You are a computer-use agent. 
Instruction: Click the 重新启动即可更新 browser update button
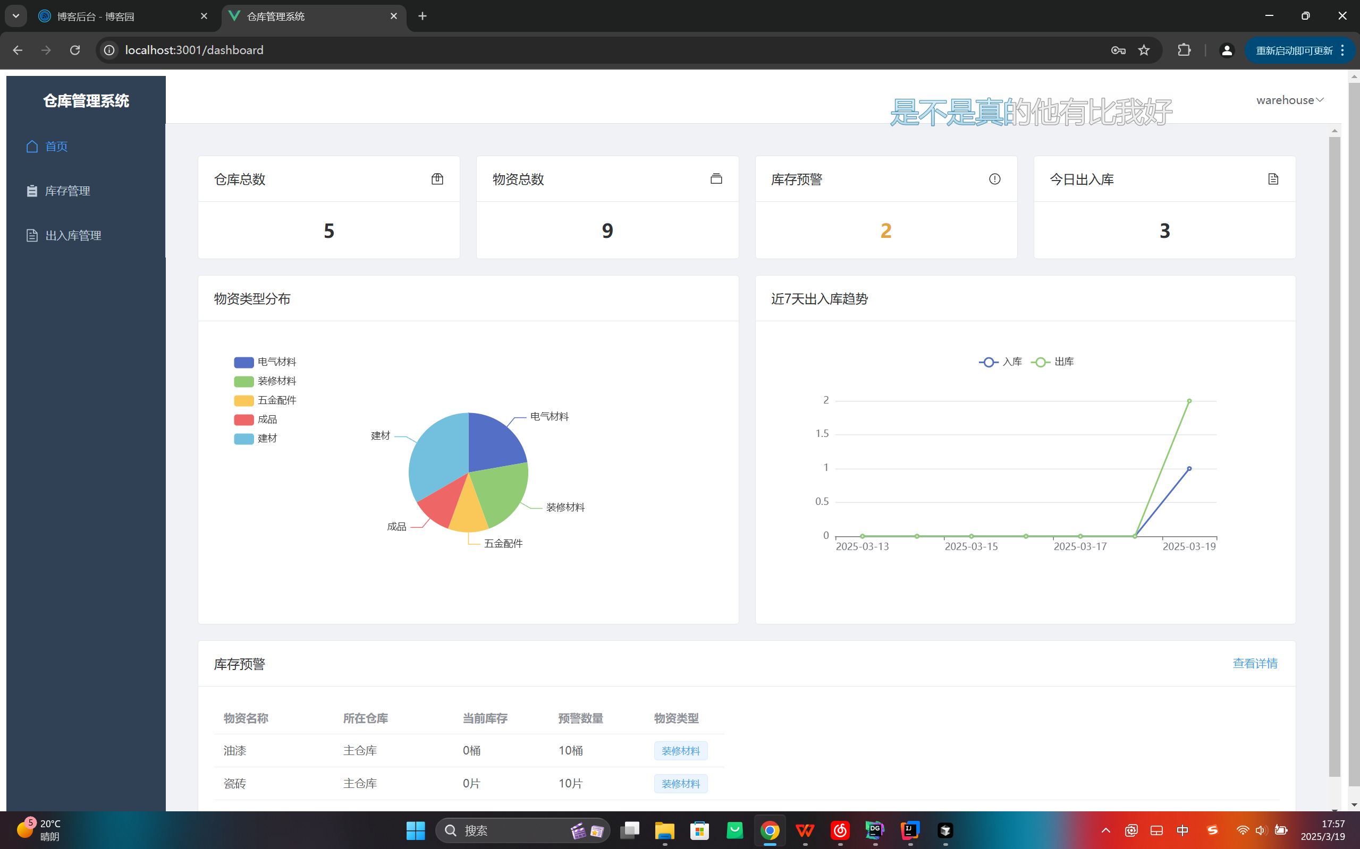tap(1294, 50)
